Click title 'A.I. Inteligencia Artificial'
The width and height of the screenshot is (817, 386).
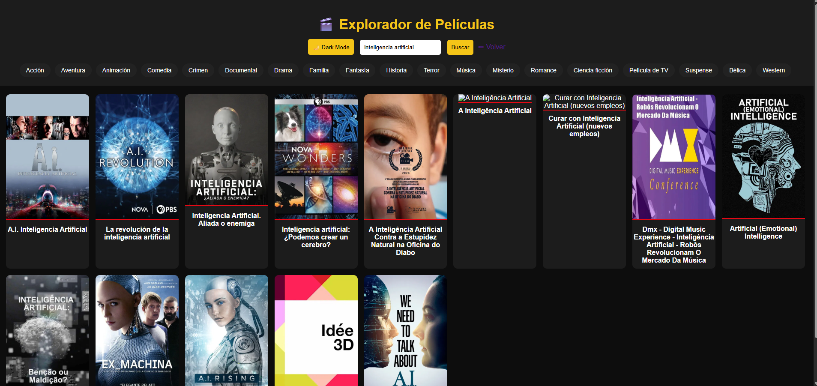click(x=48, y=230)
